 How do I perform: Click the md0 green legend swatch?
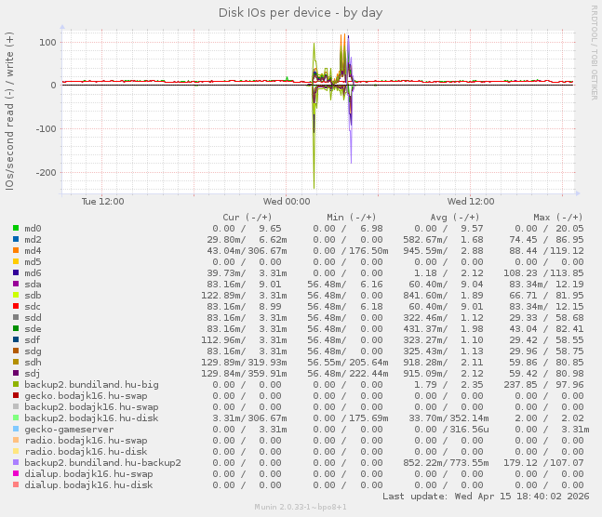pos(16,228)
